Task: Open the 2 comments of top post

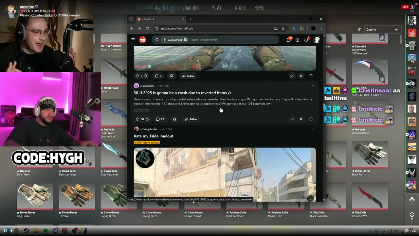Action: (158, 76)
